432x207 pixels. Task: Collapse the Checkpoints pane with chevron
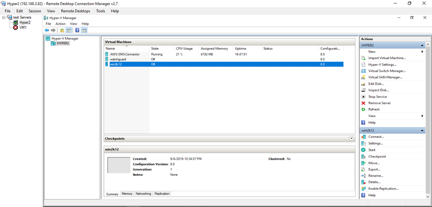click(351, 138)
